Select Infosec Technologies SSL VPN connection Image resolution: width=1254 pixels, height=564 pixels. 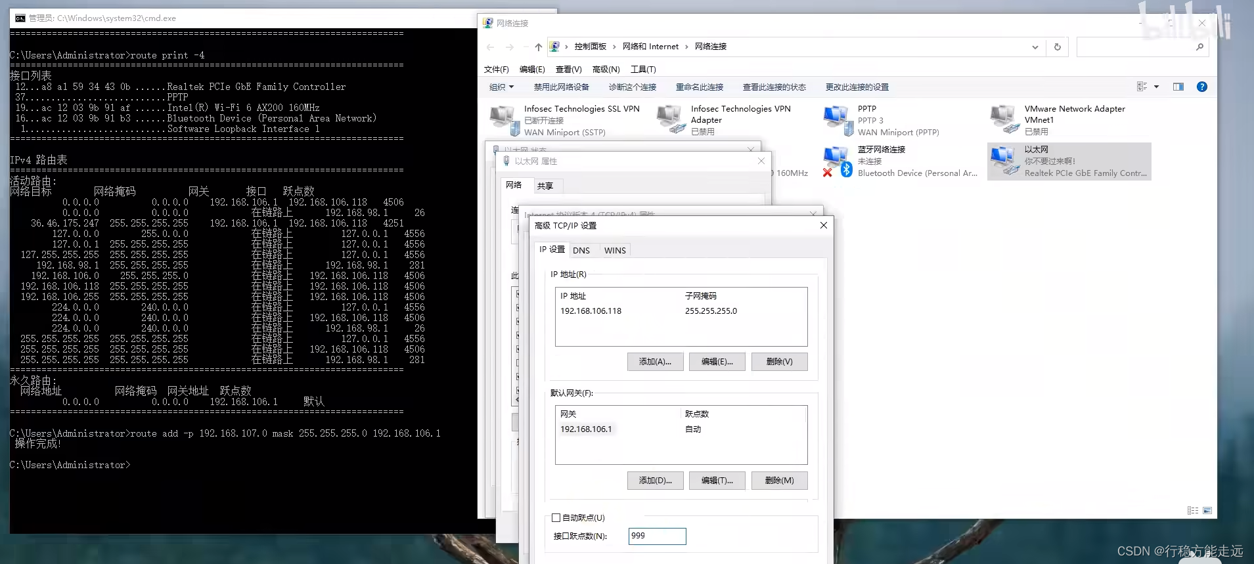(566, 120)
